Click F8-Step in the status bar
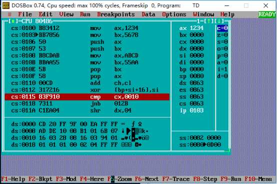This screenshot has width=277, height=184. 205,179
